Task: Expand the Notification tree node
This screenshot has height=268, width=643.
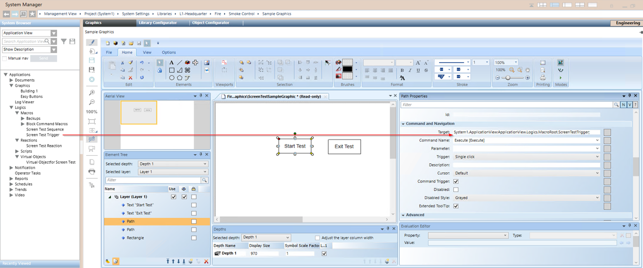Action: click(x=11, y=167)
